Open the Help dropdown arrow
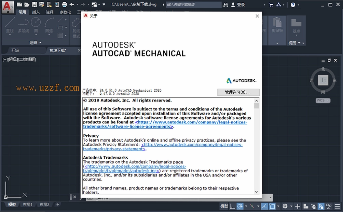343x212 pixels. pyautogui.click(x=298, y=5)
